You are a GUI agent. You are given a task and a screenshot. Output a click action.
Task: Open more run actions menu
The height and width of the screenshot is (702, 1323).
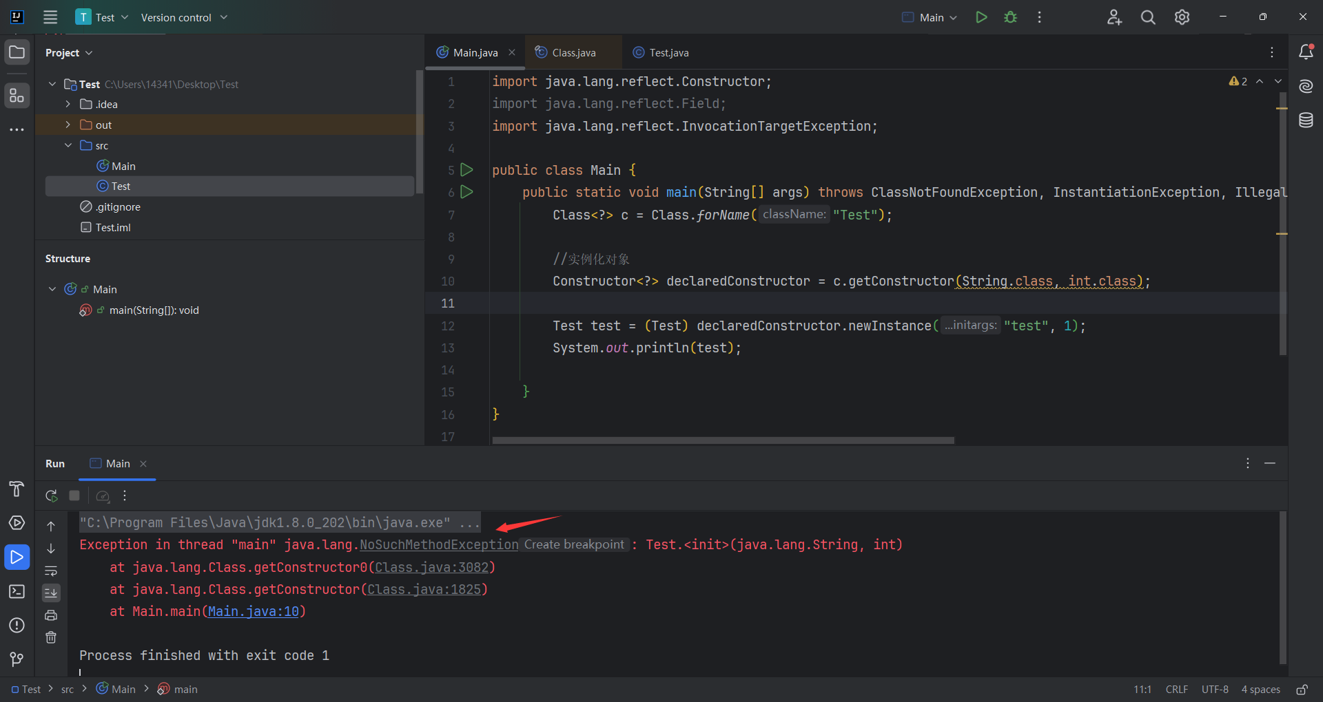point(1039,17)
